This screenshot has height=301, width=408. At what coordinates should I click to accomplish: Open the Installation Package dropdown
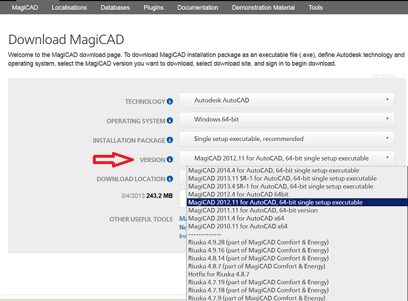click(287, 139)
